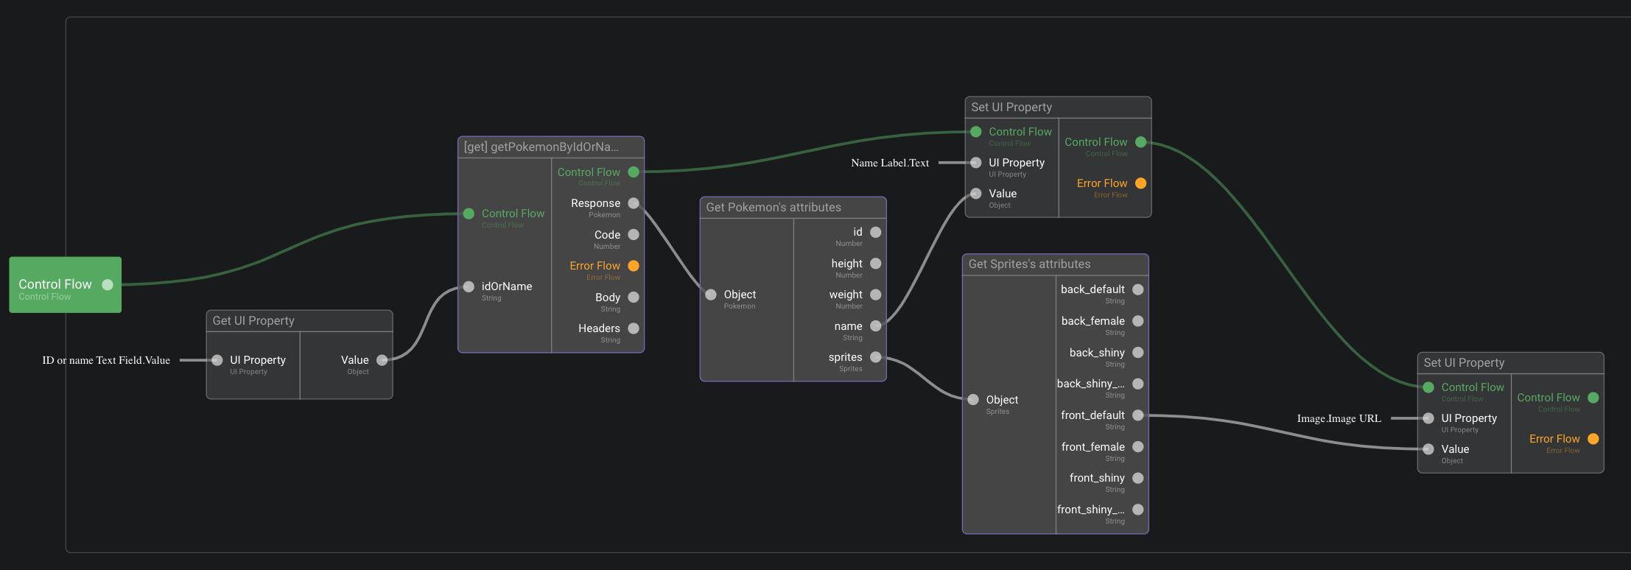Image resolution: width=1631 pixels, height=570 pixels.
Task: Click the Value output port of Get UI Property
Action: [x=382, y=360]
